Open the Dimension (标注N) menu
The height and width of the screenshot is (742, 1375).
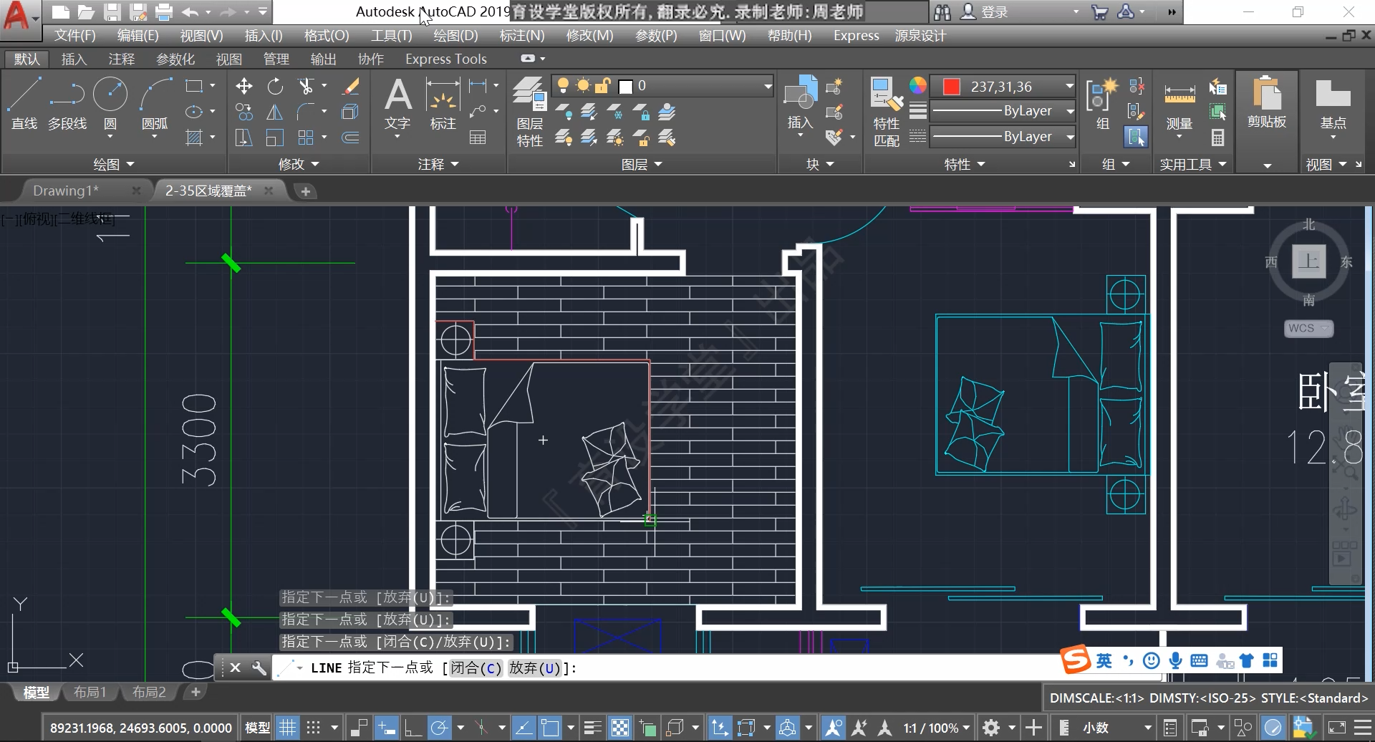tap(522, 35)
